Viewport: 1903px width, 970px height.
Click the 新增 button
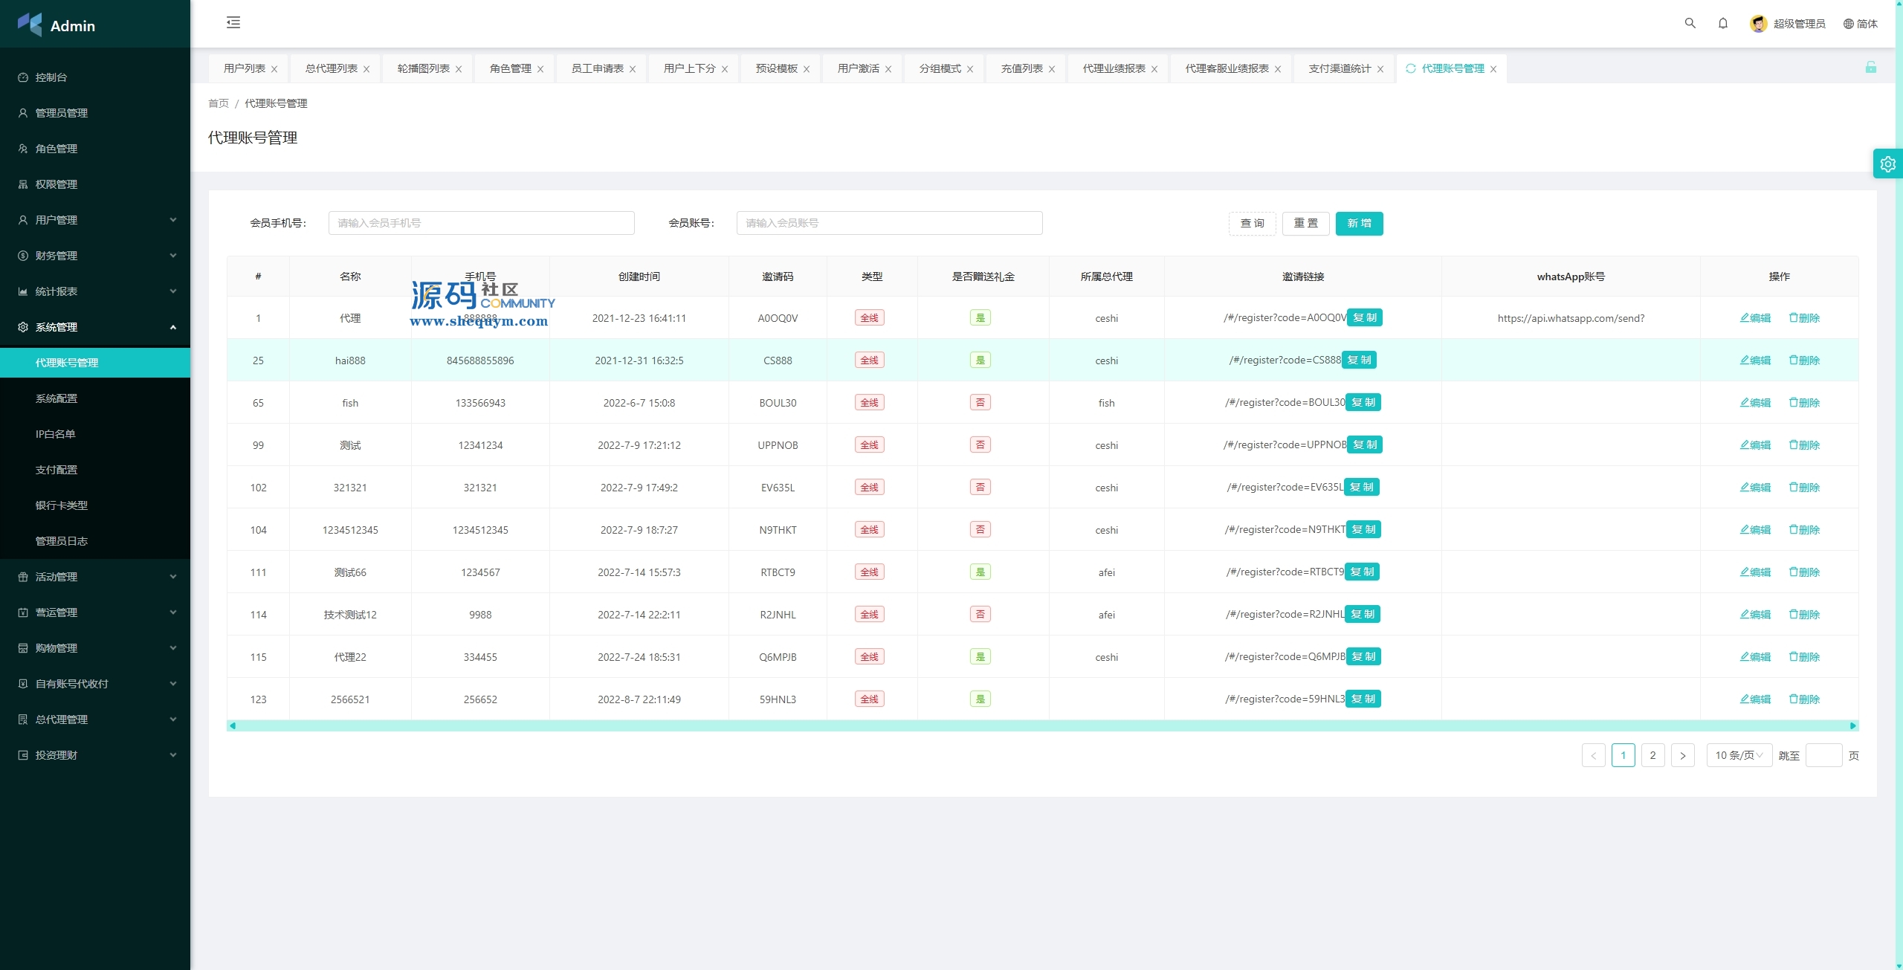tap(1359, 223)
